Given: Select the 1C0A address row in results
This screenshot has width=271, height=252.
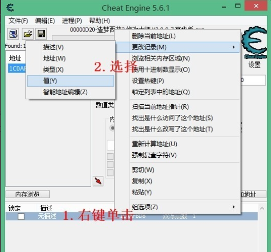Looking at the screenshot, I should 17,69.
